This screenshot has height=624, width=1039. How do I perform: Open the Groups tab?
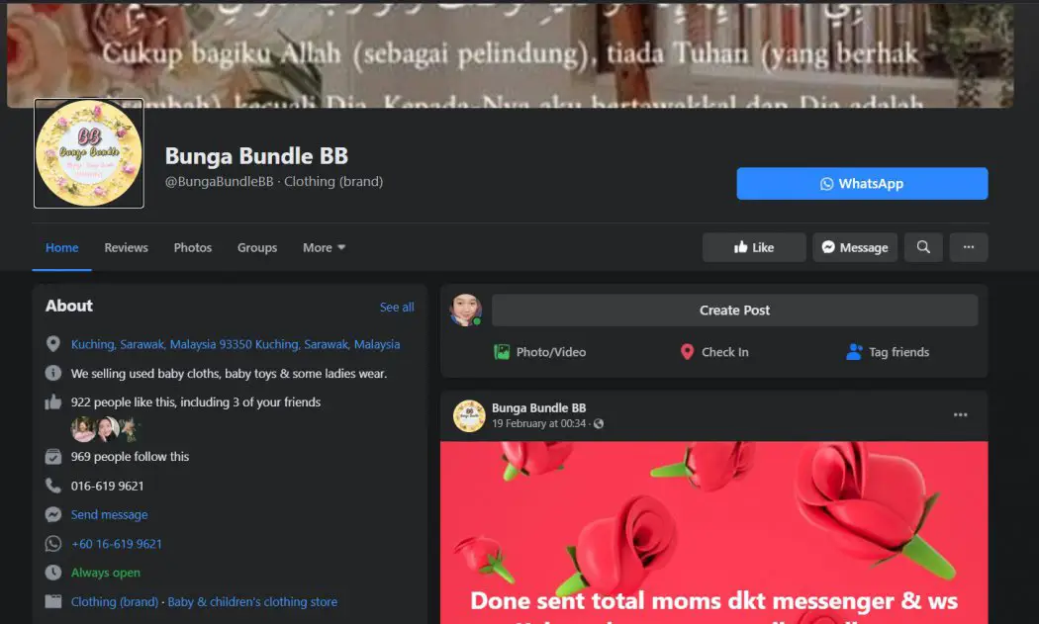pos(257,248)
